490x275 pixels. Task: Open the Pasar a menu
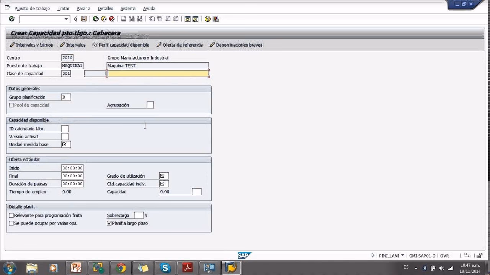[83, 8]
